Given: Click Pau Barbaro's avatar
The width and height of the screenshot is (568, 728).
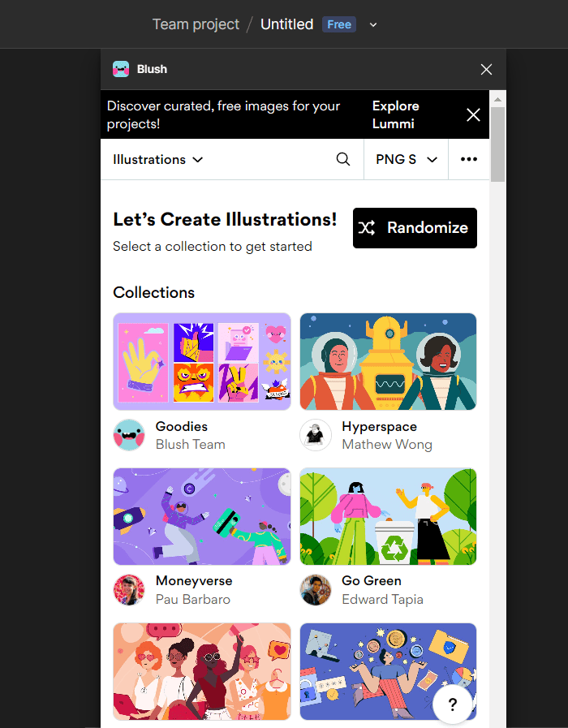Looking at the screenshot, I should coord(129,590).
